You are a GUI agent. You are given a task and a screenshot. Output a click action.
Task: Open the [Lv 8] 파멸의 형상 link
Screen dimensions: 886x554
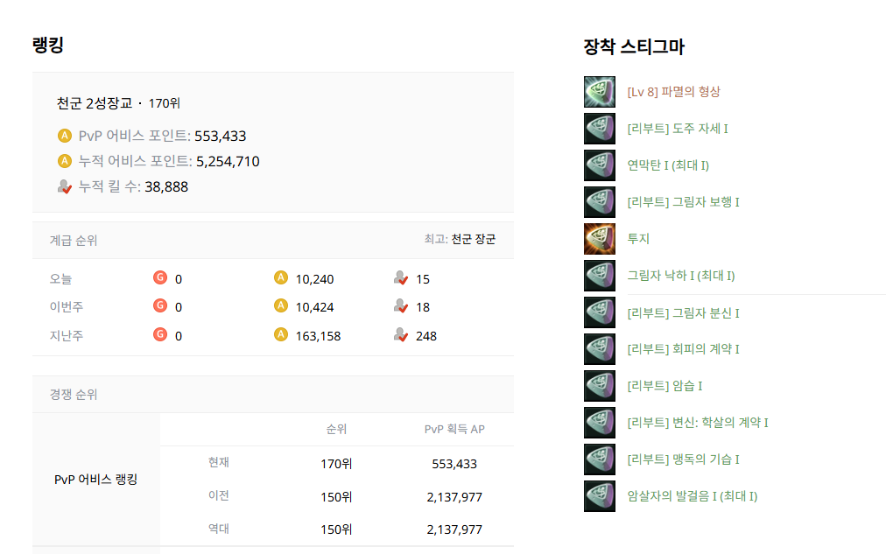pos(674,92)
